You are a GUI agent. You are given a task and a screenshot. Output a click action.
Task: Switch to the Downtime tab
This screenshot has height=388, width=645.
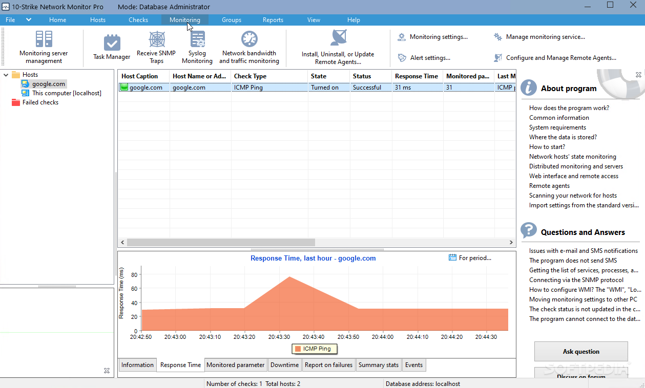[284, 365]
